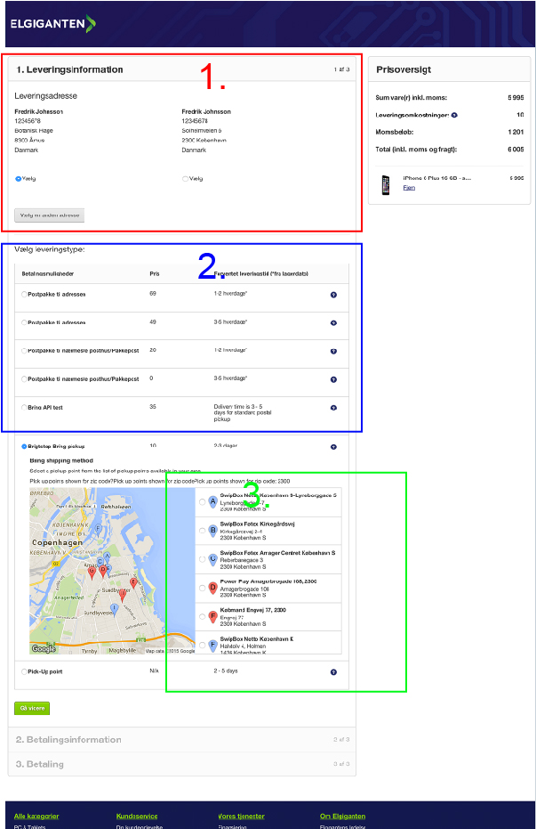Pick Købmand Engvej 17 pickup point radio

(x=203, y=616)
